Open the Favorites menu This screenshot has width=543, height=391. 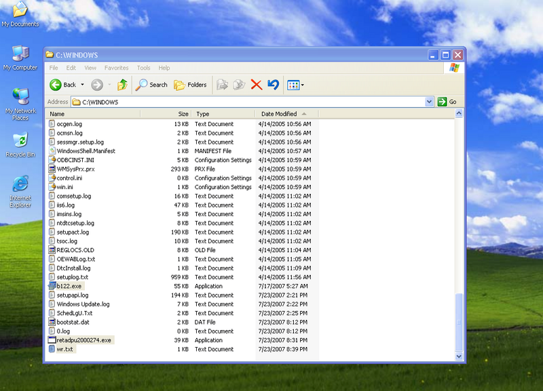pyautogui.click(x=116, y=68)
